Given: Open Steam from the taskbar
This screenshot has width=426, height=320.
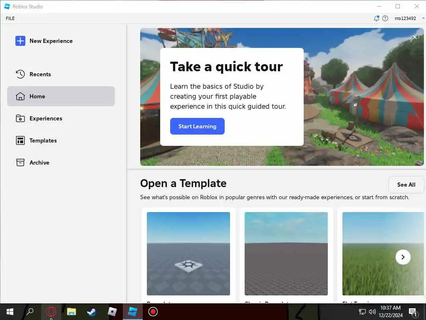Looking at the screenshot, I should point(92,312).
